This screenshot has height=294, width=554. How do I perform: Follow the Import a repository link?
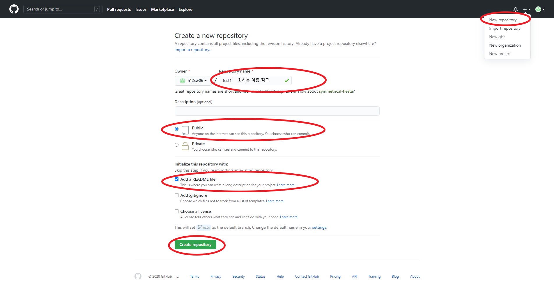tap(192, 50)
